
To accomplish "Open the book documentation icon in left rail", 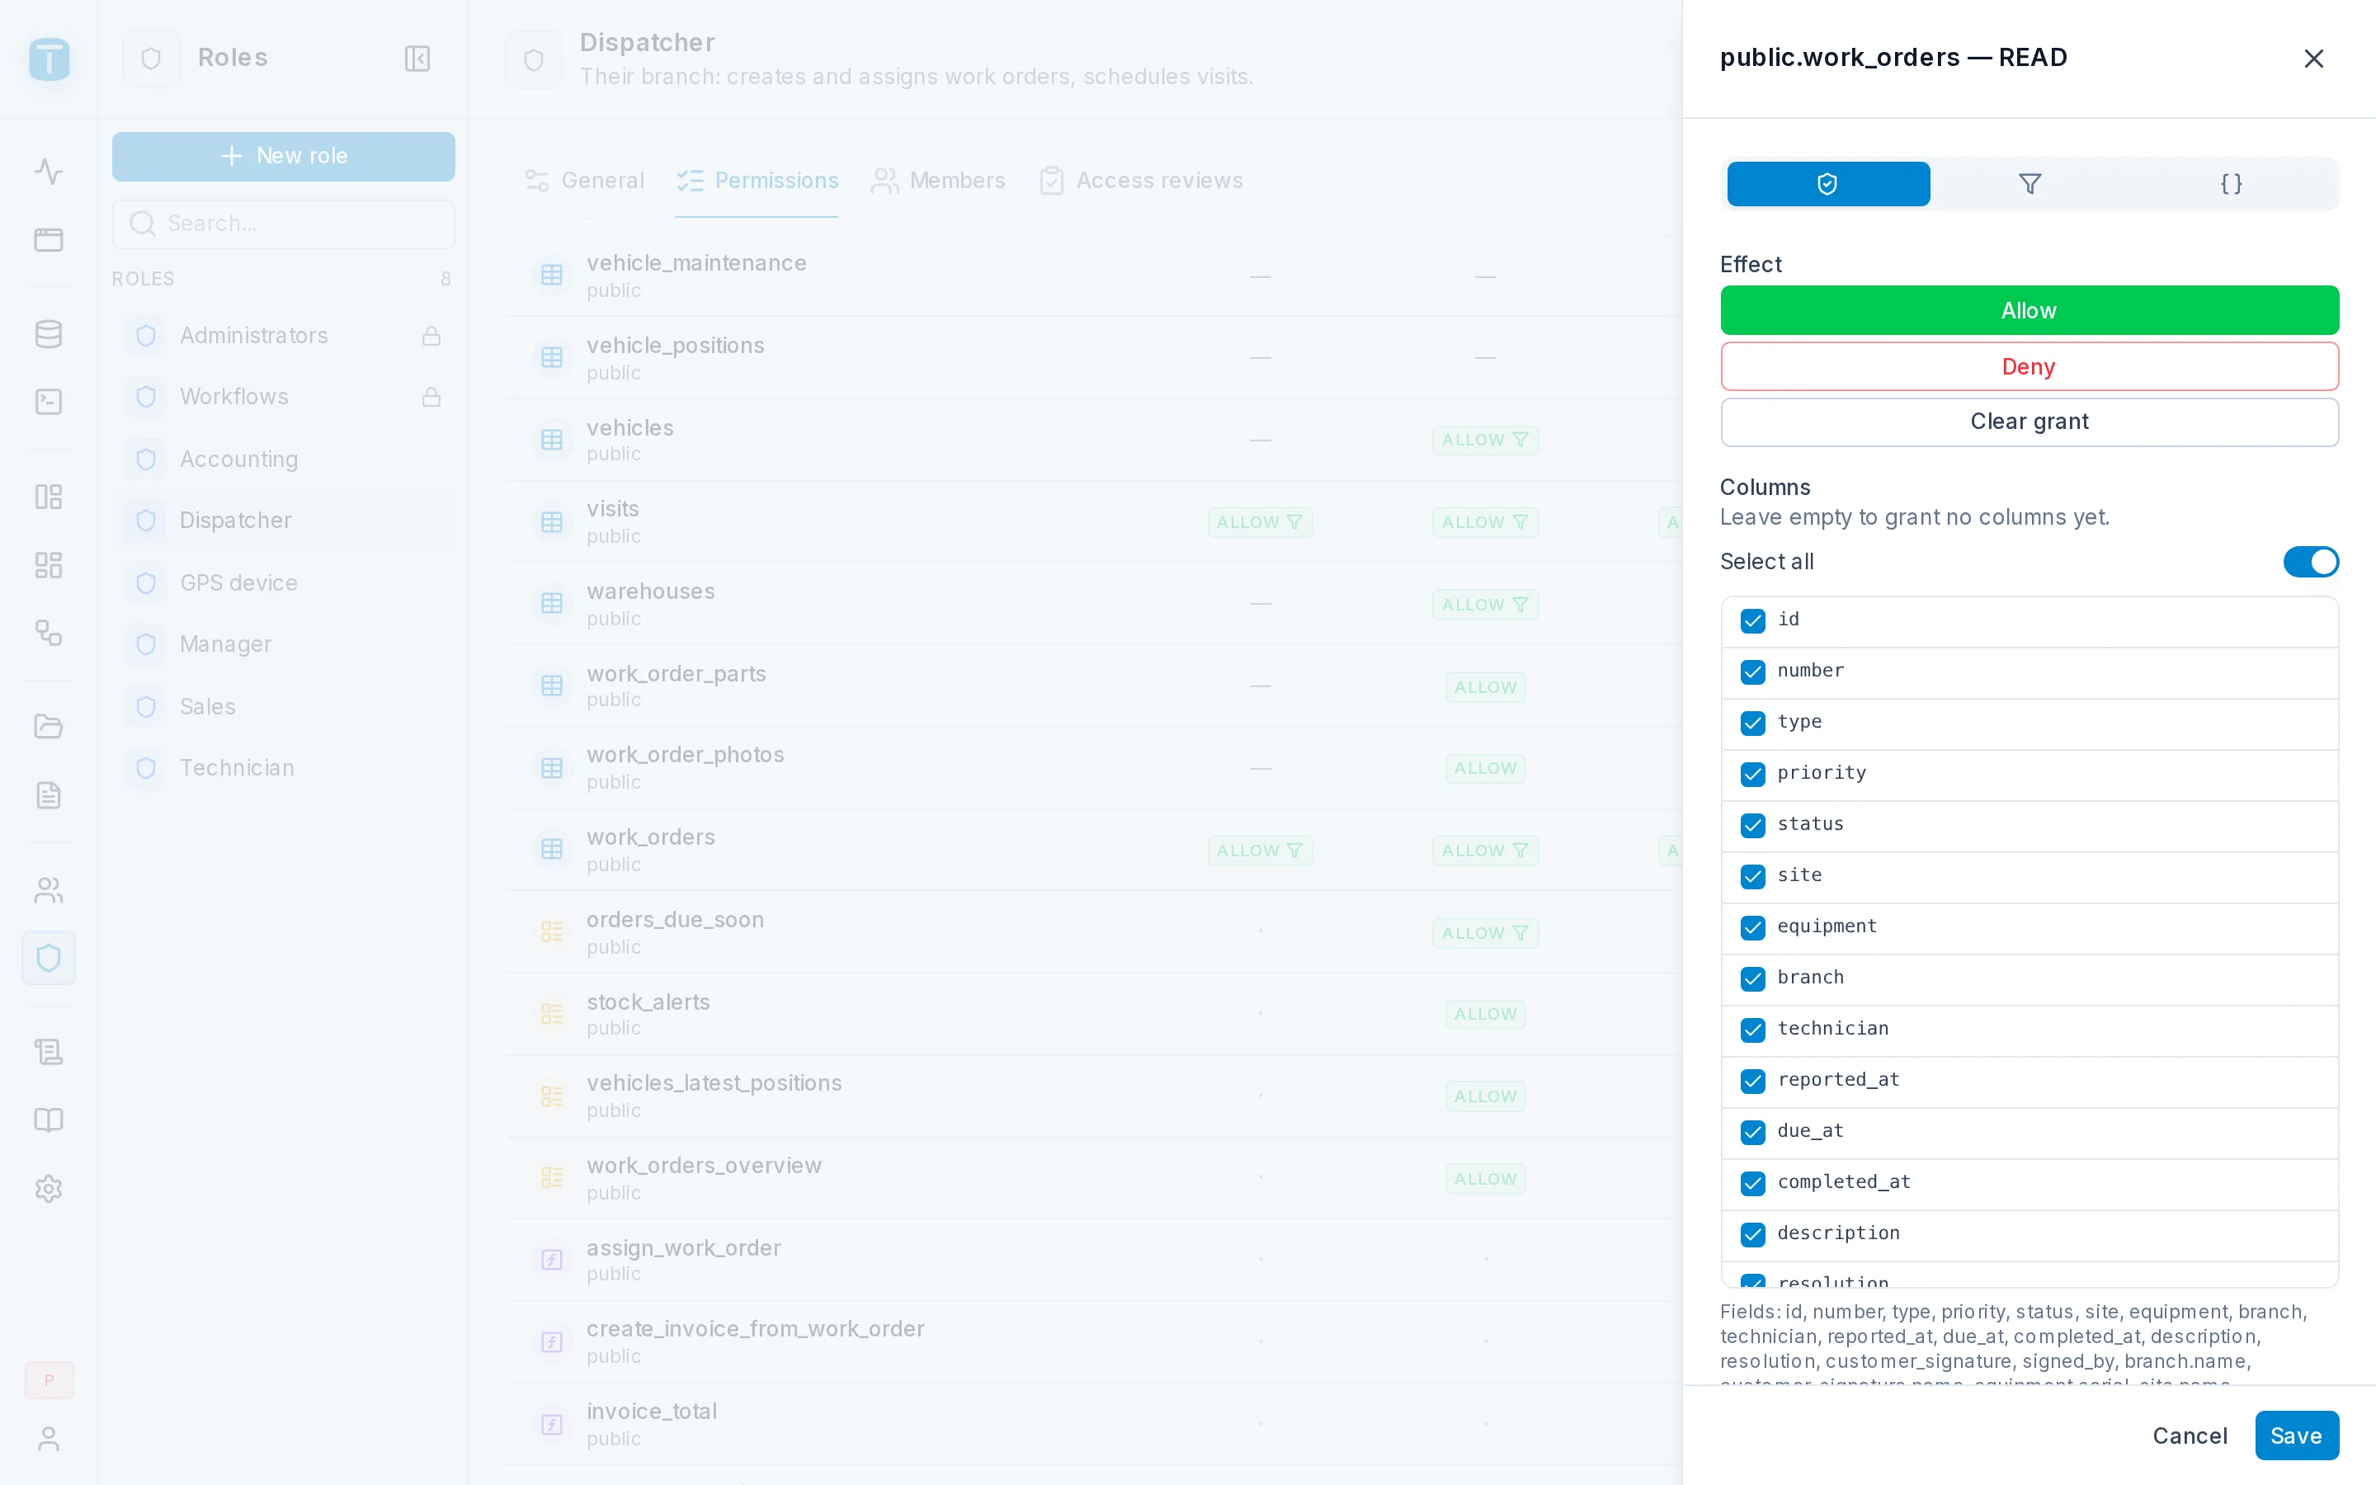I will point(48,1120).
